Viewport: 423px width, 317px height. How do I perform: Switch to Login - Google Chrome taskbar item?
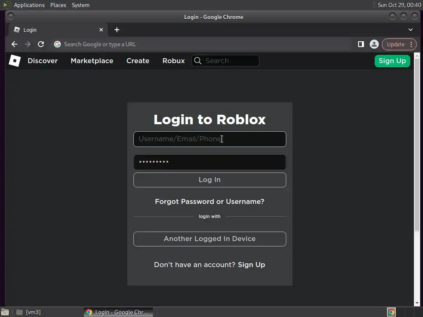(118, 312)
